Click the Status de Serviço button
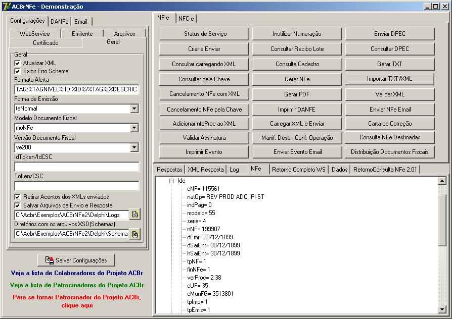 (x=204, y=34)
